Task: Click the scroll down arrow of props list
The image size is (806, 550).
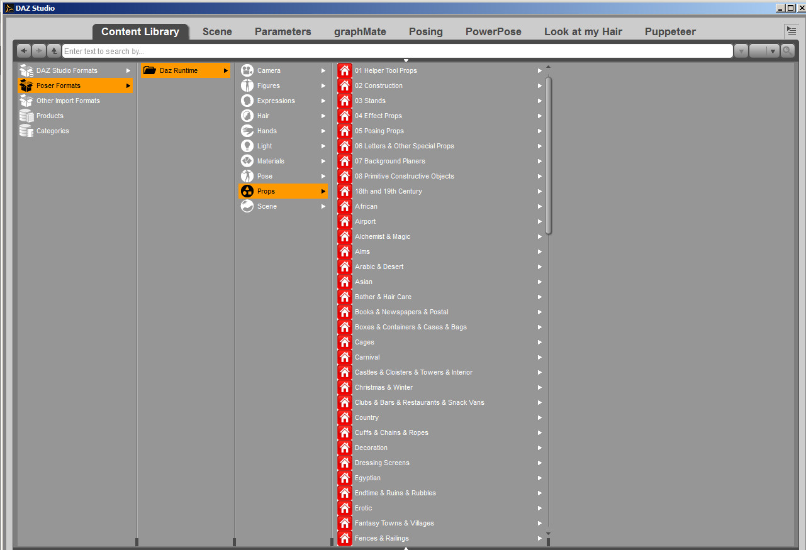Action: (x=548, y=534)
